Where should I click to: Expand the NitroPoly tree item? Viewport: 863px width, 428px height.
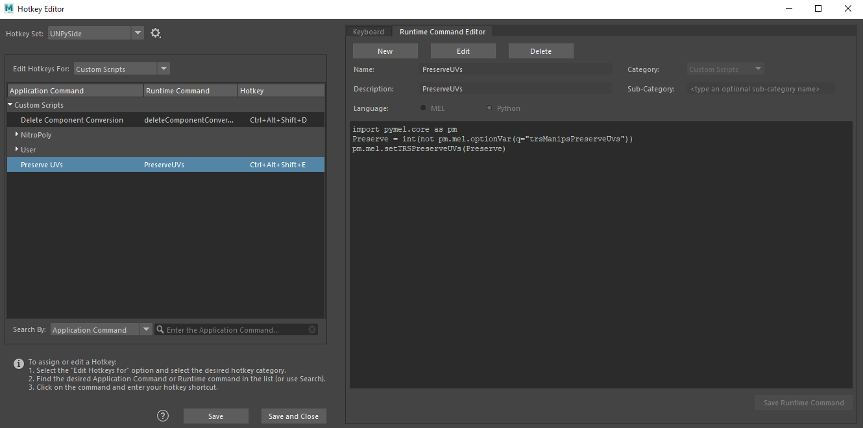click(16, 135)
